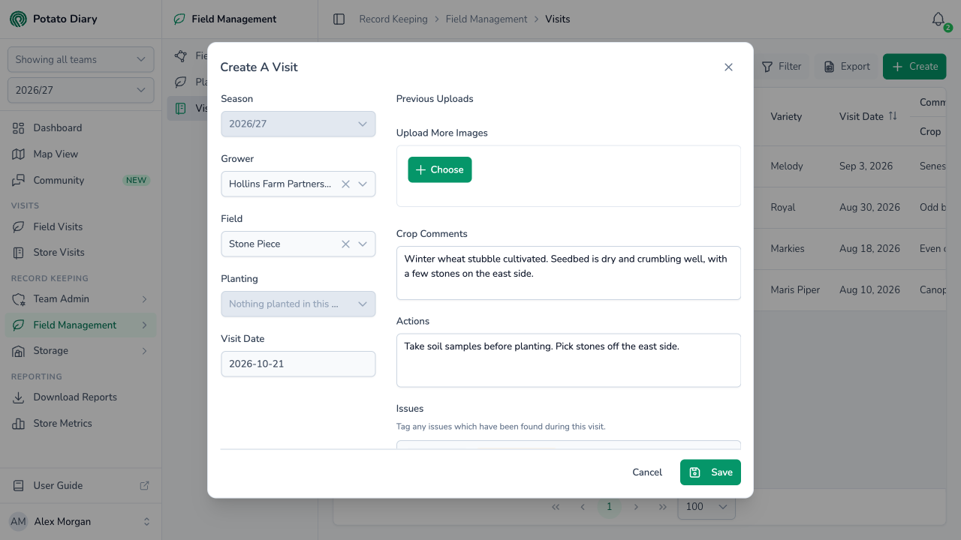Expand the Storage menu
Image resolution: width=961 pixels, height=540 pixels.
click(81, 350)
